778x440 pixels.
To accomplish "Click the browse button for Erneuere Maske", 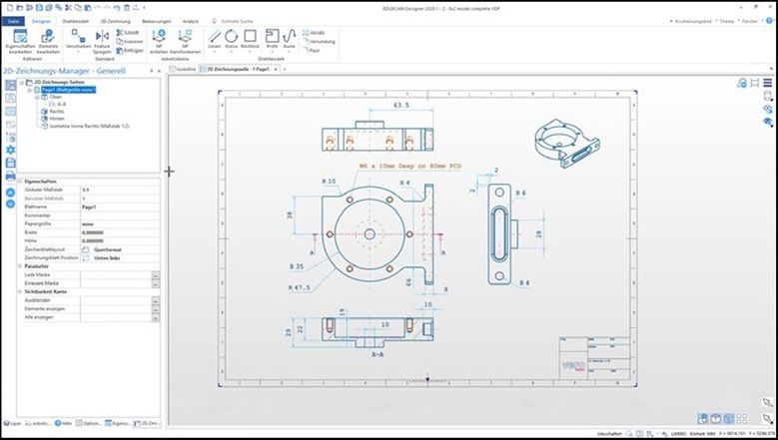I will [x=156, y=283].
